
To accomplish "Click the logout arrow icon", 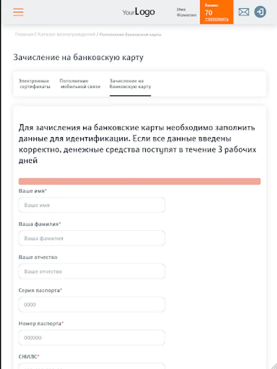I will point(260,12).
